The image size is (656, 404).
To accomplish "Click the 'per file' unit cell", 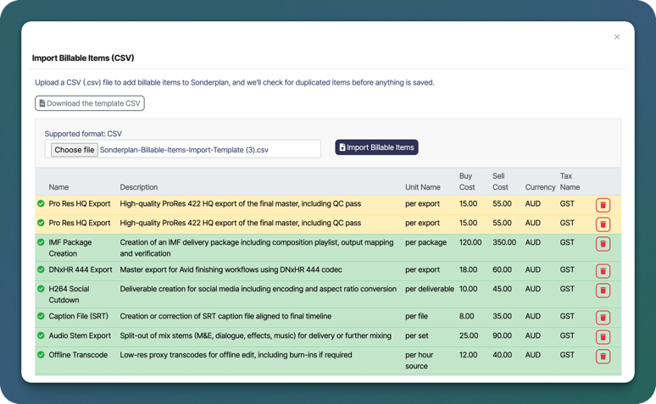I will tap(416, 316).
